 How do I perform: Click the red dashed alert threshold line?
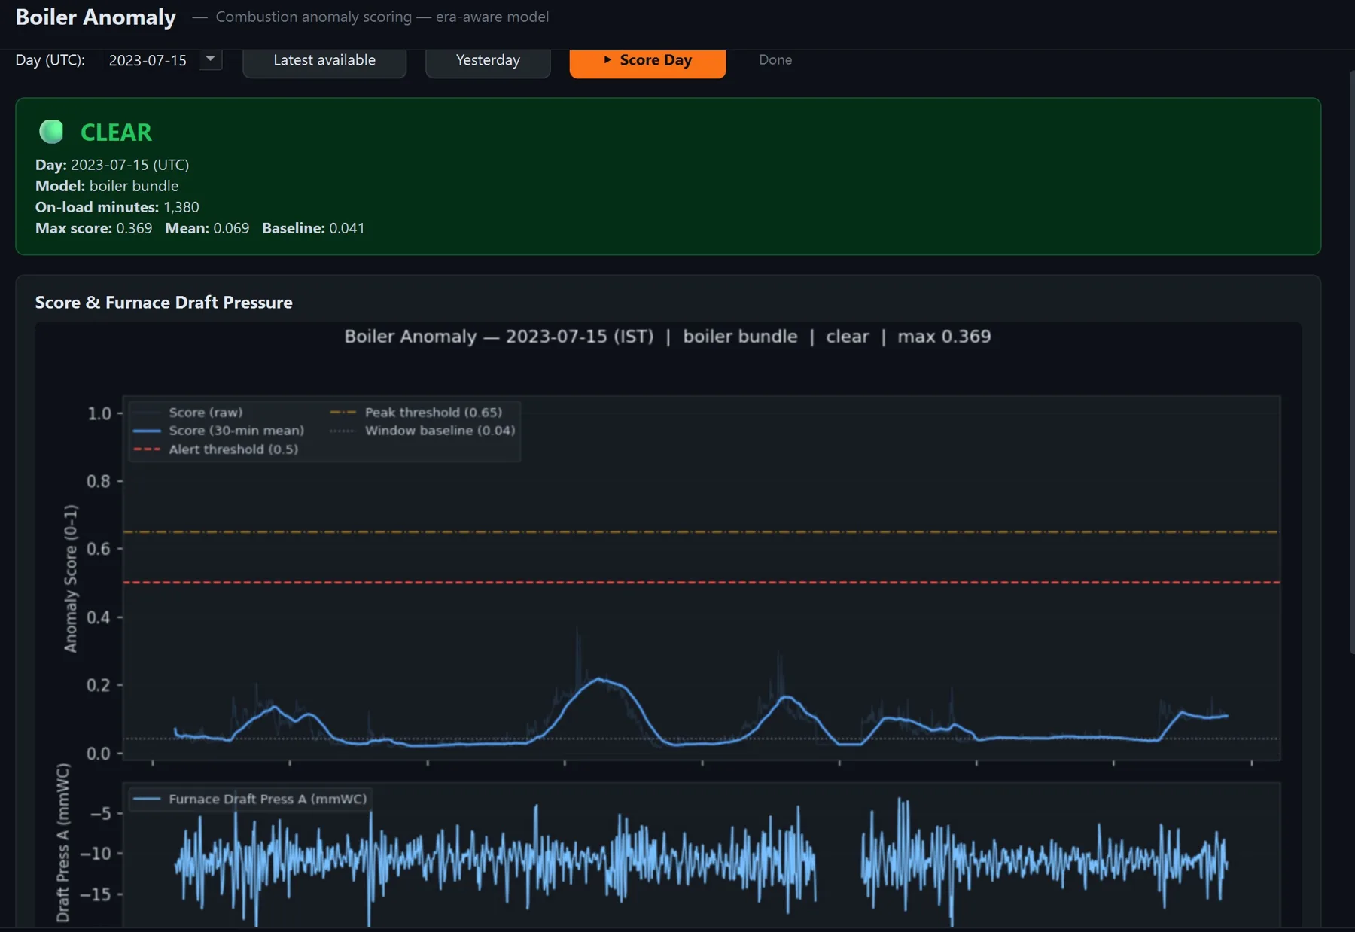point(701,583)
